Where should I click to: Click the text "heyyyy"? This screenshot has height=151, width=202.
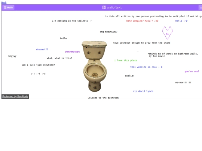[12, 56]
